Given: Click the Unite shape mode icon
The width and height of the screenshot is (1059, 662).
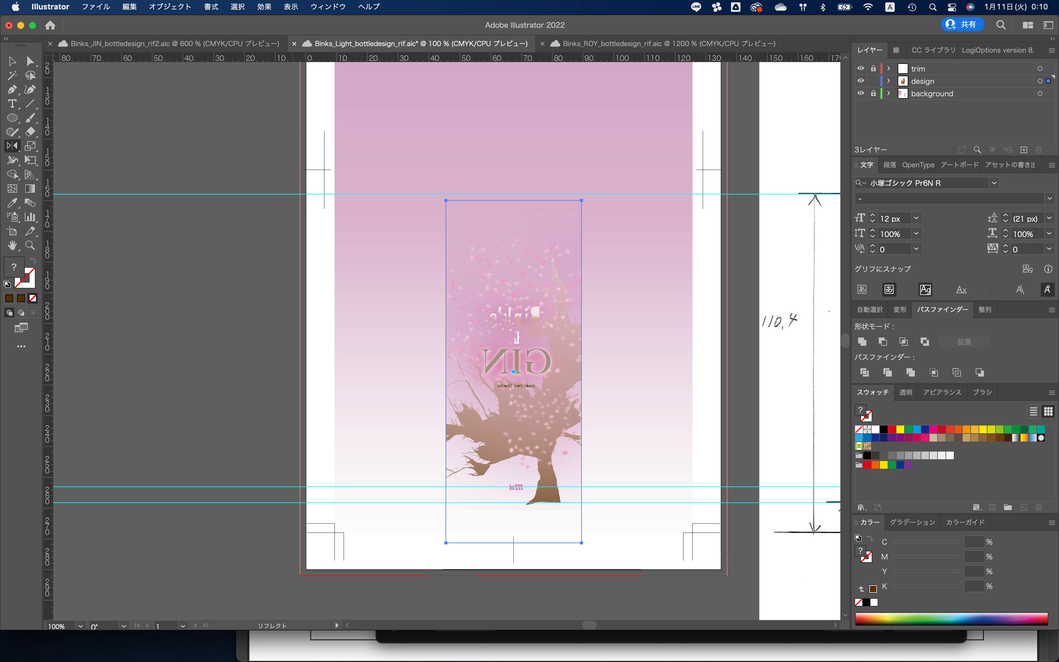Looking at the screenshot, I should 862,342.
